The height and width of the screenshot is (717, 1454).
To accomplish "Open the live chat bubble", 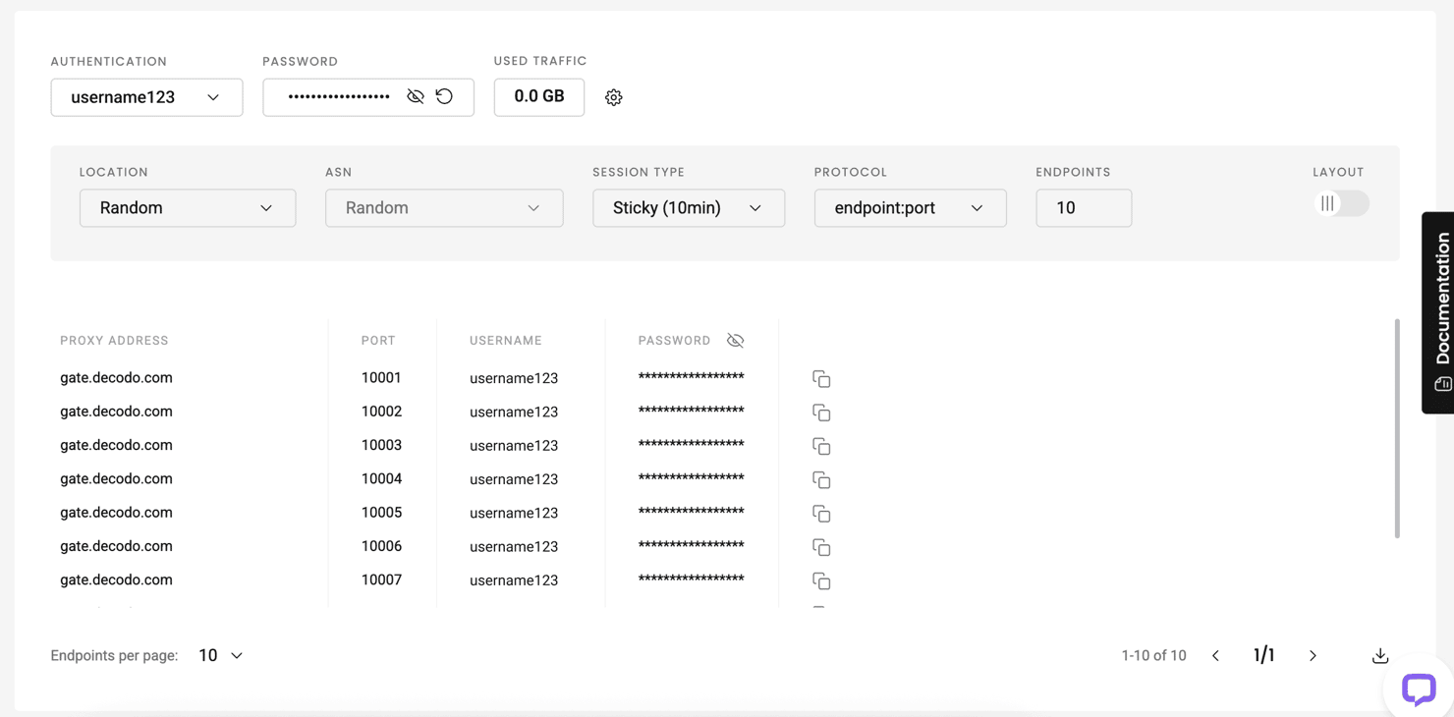I will pos(1418,689).
